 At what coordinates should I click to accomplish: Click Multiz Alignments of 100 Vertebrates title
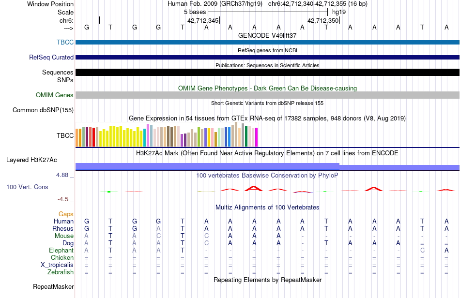[267, 207]
